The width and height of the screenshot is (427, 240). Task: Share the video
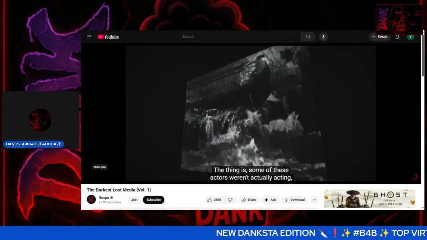coord(249,200)
